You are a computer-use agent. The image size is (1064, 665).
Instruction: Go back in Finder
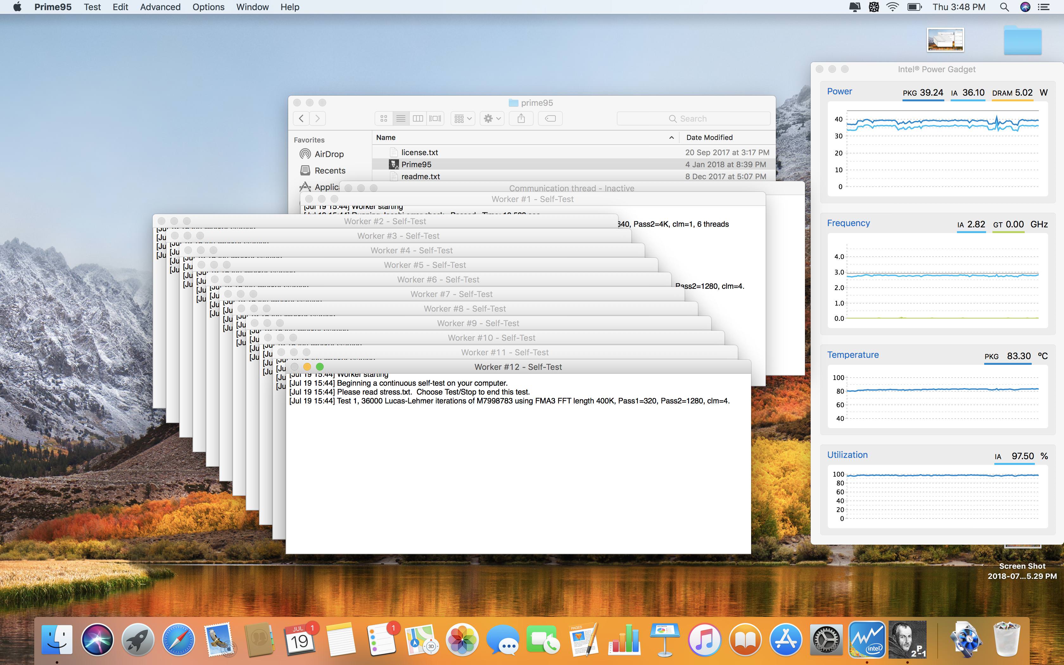click(x=301, y=118)
